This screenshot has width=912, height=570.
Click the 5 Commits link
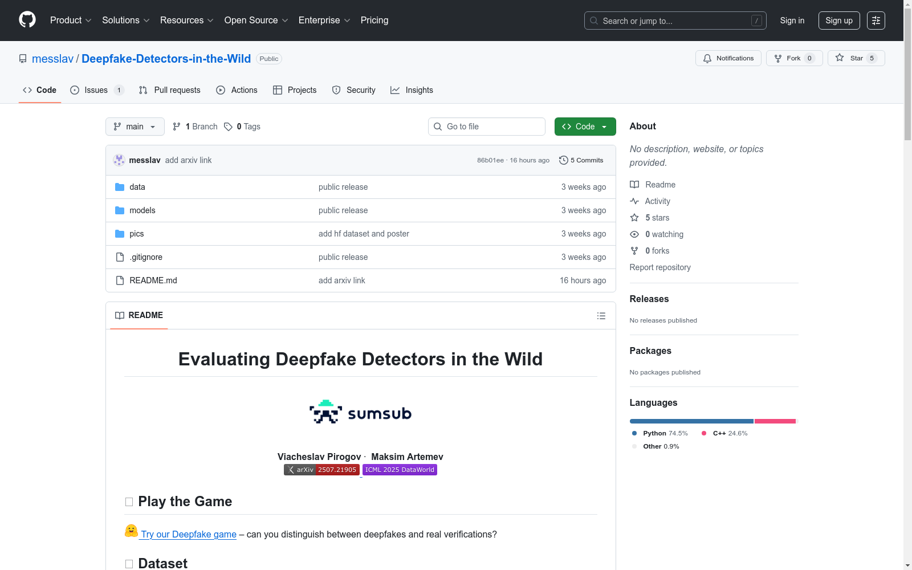(581, 160)
